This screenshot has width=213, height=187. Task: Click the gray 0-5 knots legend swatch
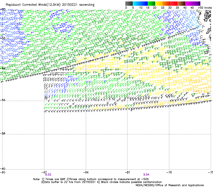[x=129, y=3]
